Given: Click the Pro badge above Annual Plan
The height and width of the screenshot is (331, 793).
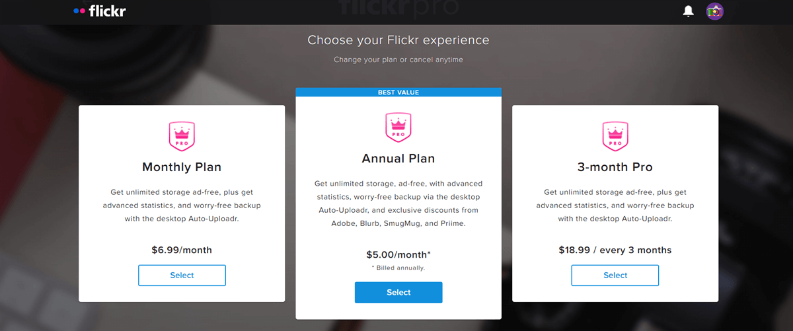Looking at the screenshot, I should [398, 128].
